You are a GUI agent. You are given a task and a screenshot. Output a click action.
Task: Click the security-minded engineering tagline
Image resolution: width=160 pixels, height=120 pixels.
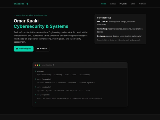click(x=30, y=15)
